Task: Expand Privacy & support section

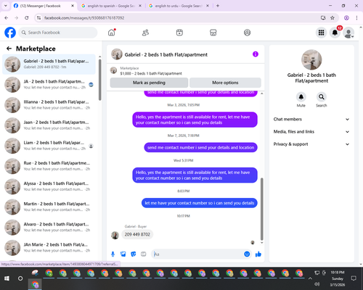Action: click(x=311, y=144)
